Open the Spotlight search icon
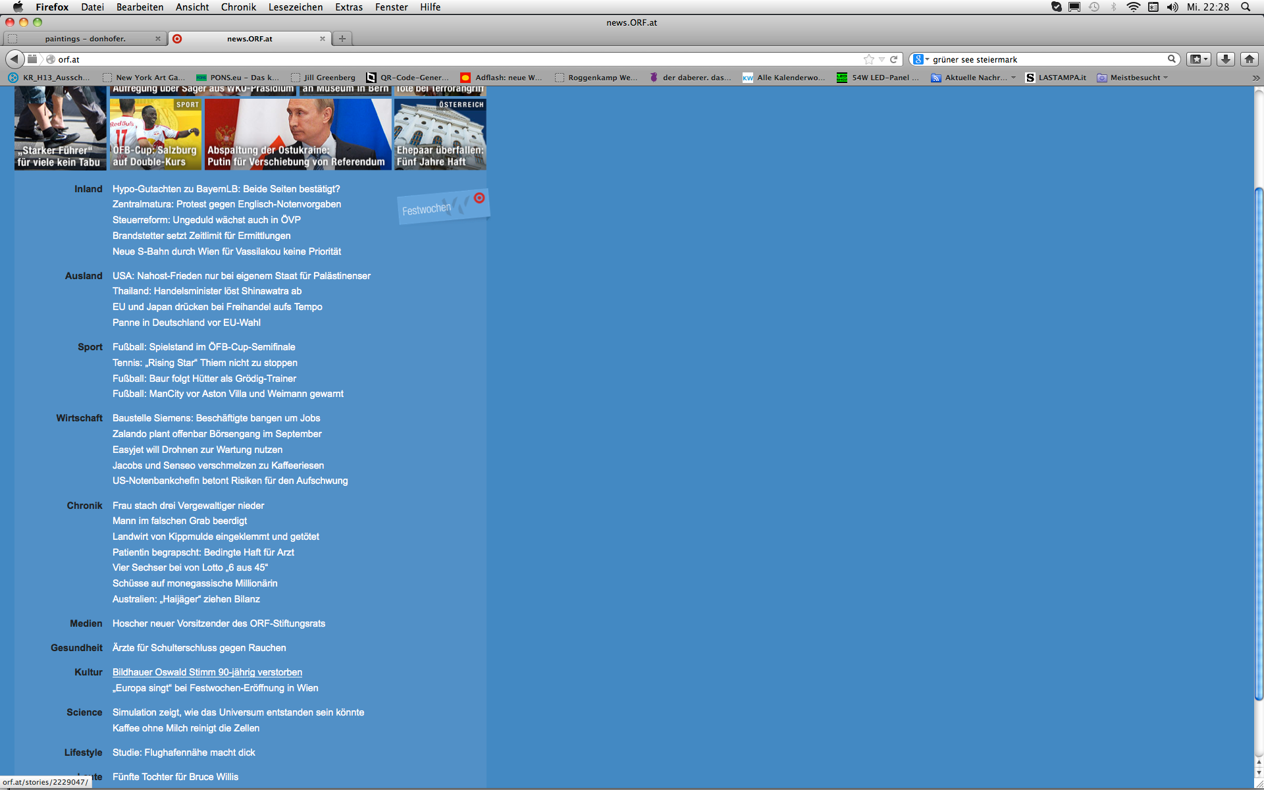Viewport: 1264px width, 790px height. pyautogui.click(x=1246, y=7)
